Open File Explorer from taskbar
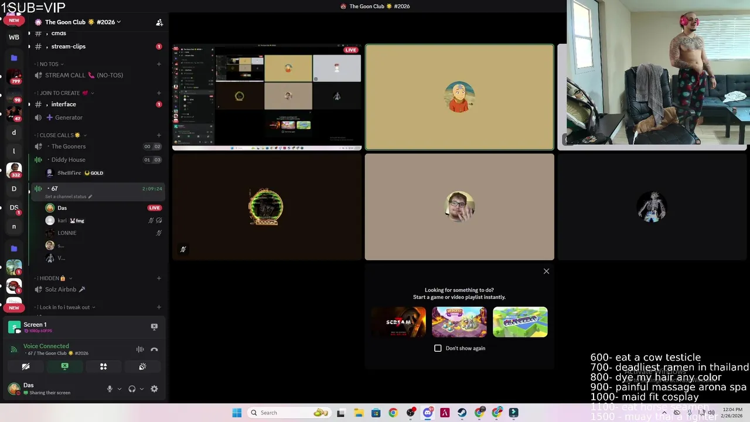The image size is (750, 422). pos(358,413)
